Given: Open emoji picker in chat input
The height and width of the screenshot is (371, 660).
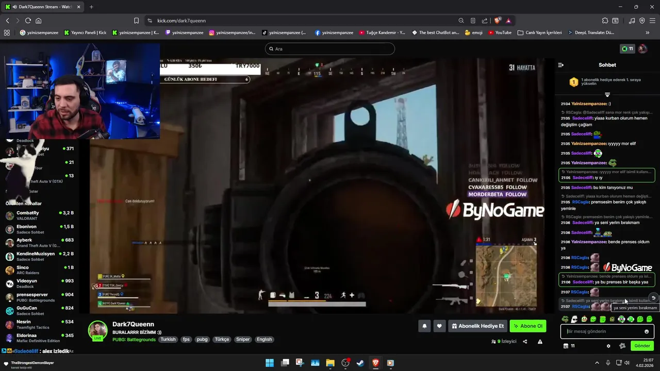Looking at the screenshot, I should click(647, 331).
